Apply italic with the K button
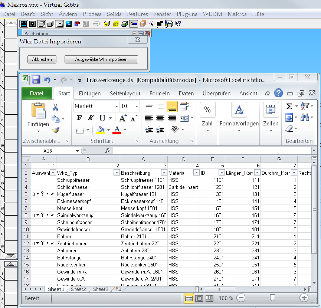The width and height of the screenshot is (321, 308). click(x=91, y=118)
